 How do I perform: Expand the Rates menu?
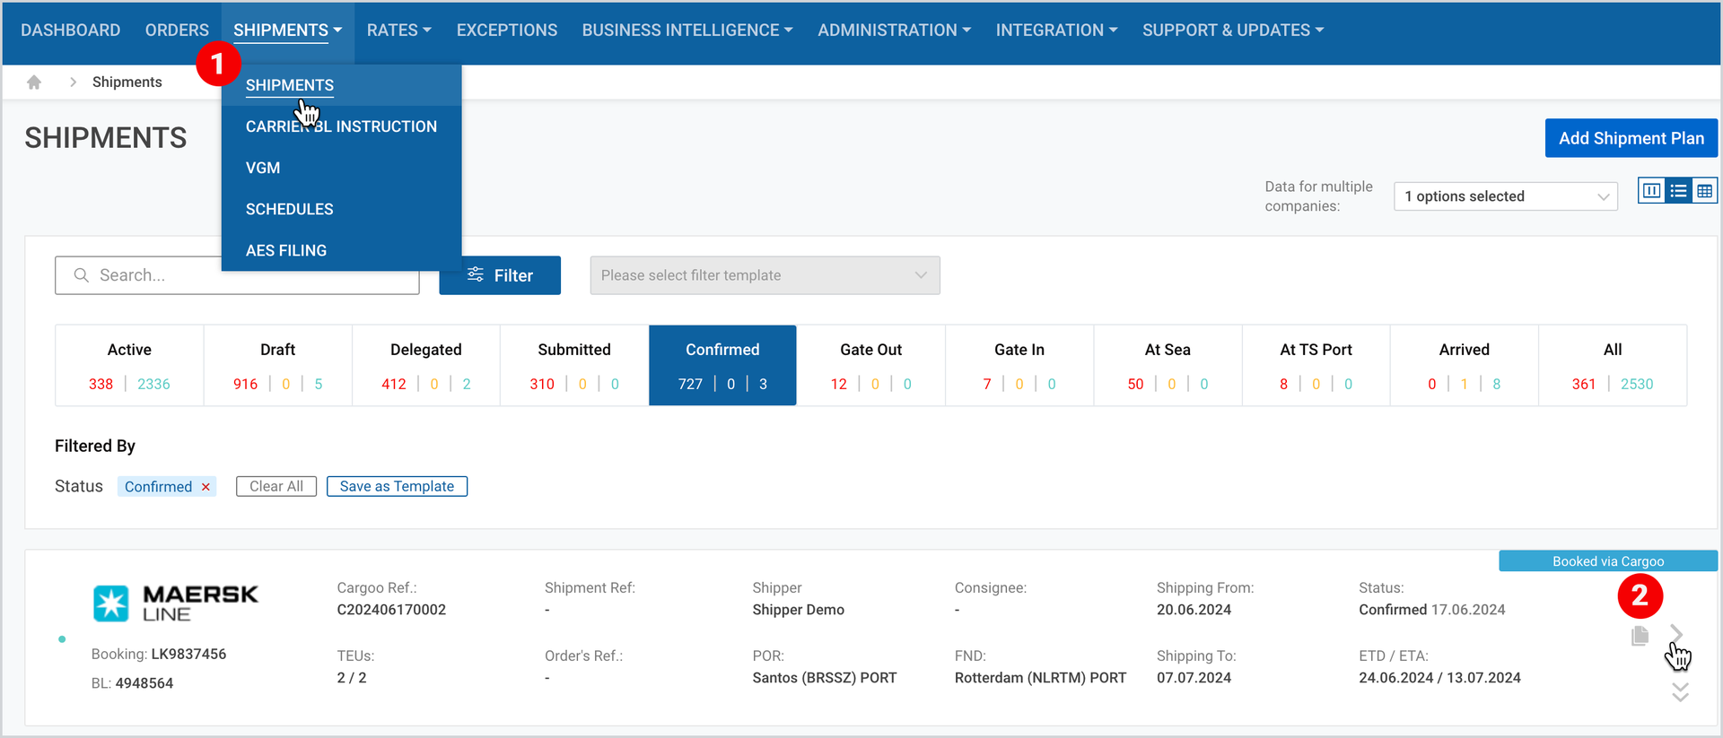click(x=398, y=30)
